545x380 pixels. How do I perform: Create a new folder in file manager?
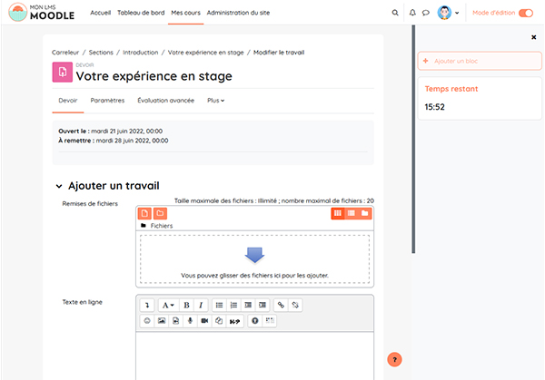pyautogui.click(x=160, y=213)
